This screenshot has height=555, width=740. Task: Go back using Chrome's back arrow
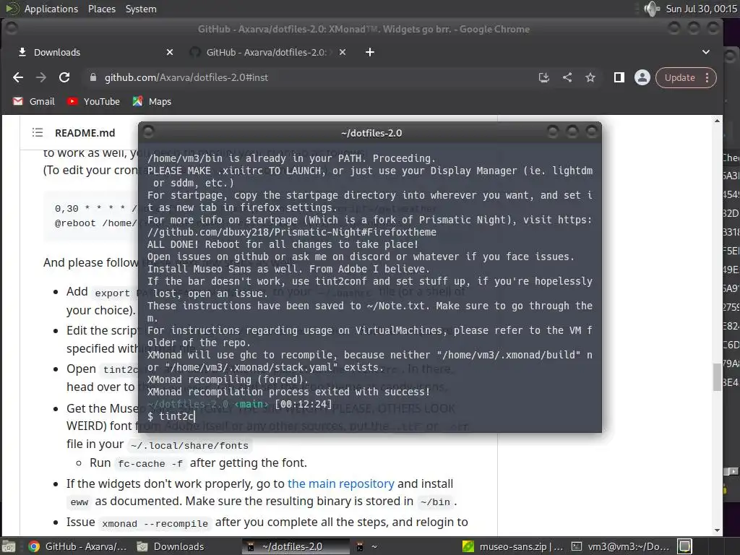(18, 77)
